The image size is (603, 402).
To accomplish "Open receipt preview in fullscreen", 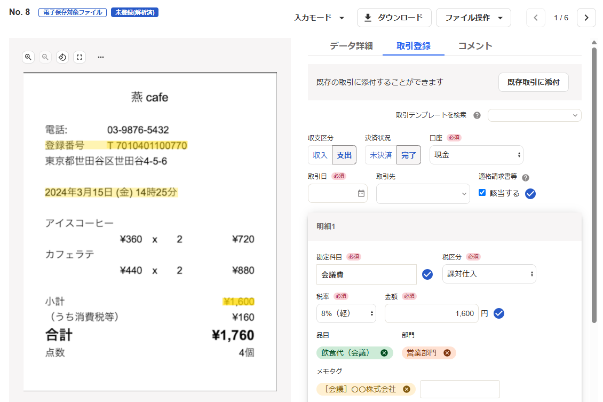I will (x=80, y=57).
